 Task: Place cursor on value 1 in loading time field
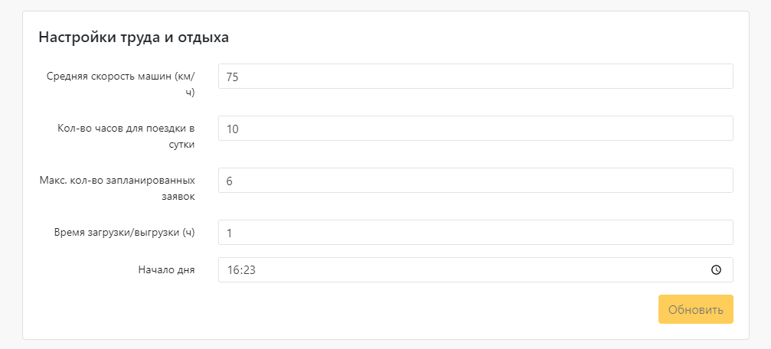click(229, 233)
